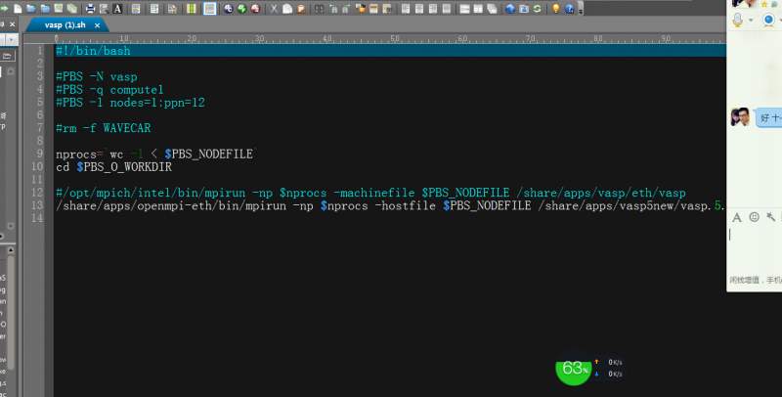Click the green refresh arrows icon
The height and width of the screenshot is (397, 782).
click(537, 9)
